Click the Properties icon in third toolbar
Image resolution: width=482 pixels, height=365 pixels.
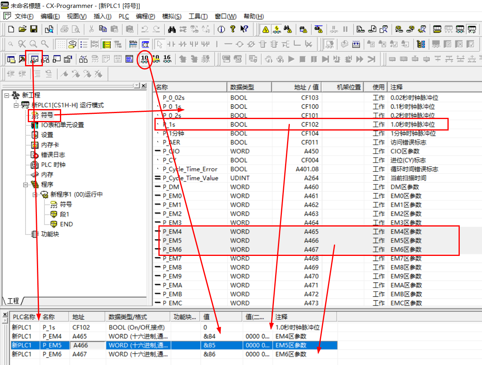(x=68, y=59)
